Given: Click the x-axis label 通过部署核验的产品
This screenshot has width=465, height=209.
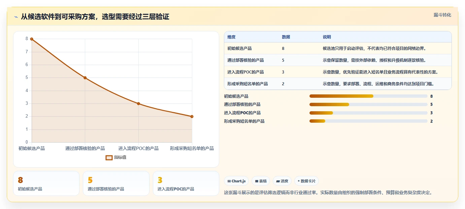Looking at the screenshot, I should tap(85, 148).
